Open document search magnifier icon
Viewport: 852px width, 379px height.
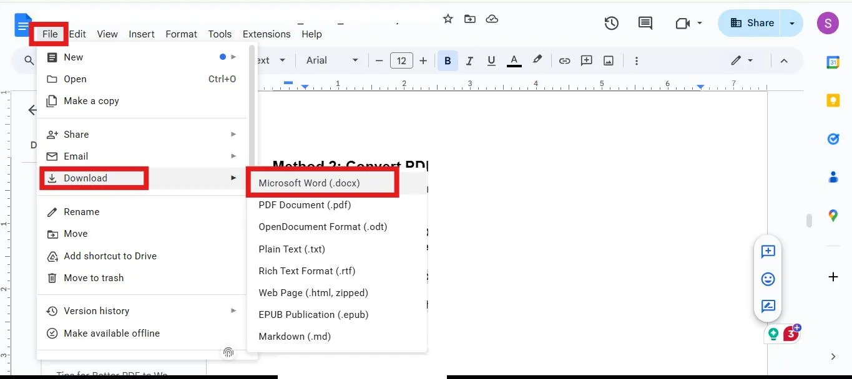28,60
